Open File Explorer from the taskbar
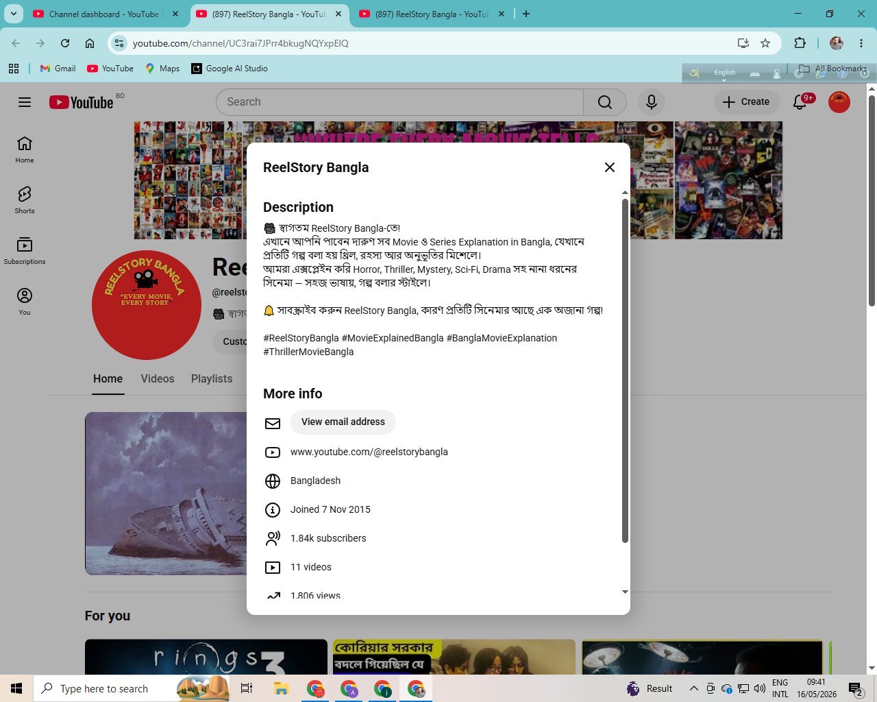Image resolution: width=877 pixels, height=702 pixels. tap(281, 688)
